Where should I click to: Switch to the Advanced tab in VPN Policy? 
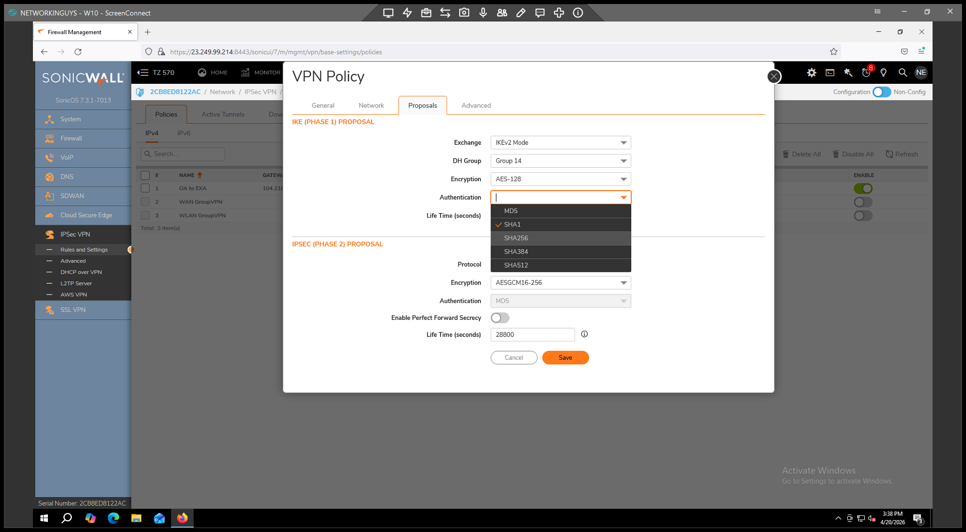(476, 105)
